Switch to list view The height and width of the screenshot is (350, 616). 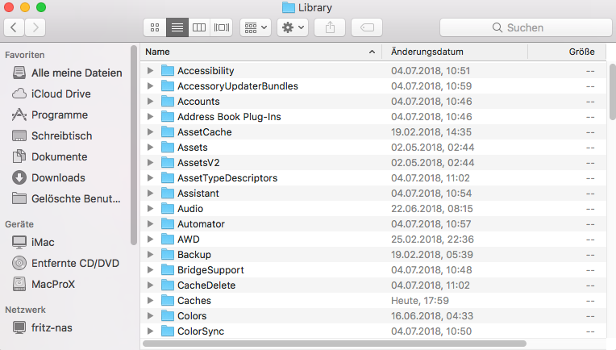[x=177, y=27]
